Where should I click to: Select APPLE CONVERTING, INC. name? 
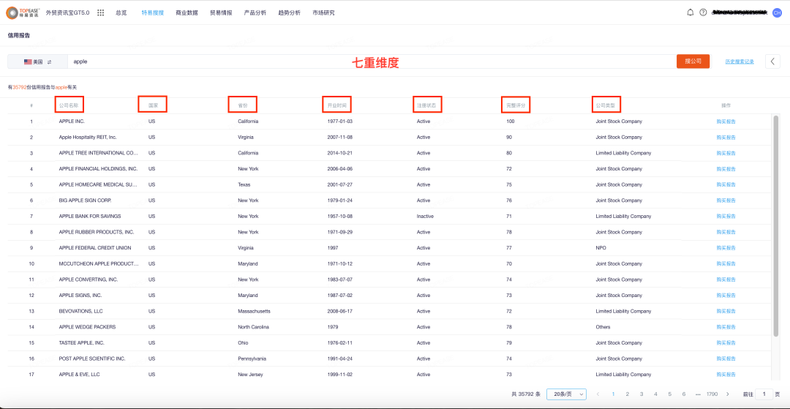coord(89,279)
